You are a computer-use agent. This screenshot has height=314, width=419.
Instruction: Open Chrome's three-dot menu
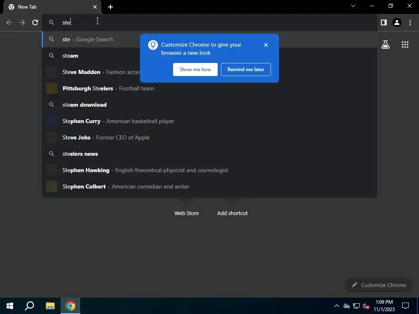410,22
